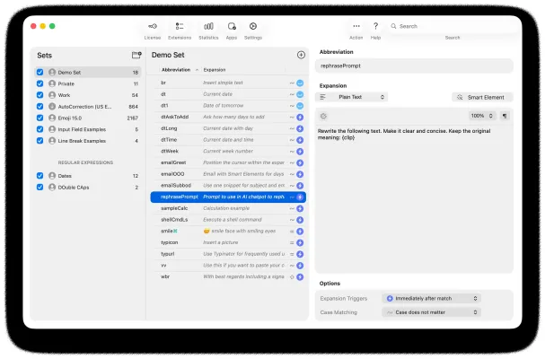Screen dimensions: 545x359
Task: Toggle the AutoCorrection set checkbox
Action: coord(40,106)
